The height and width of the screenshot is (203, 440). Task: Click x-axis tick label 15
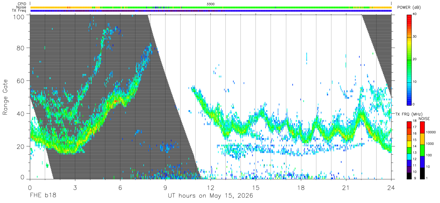click(x=256, y=188)
